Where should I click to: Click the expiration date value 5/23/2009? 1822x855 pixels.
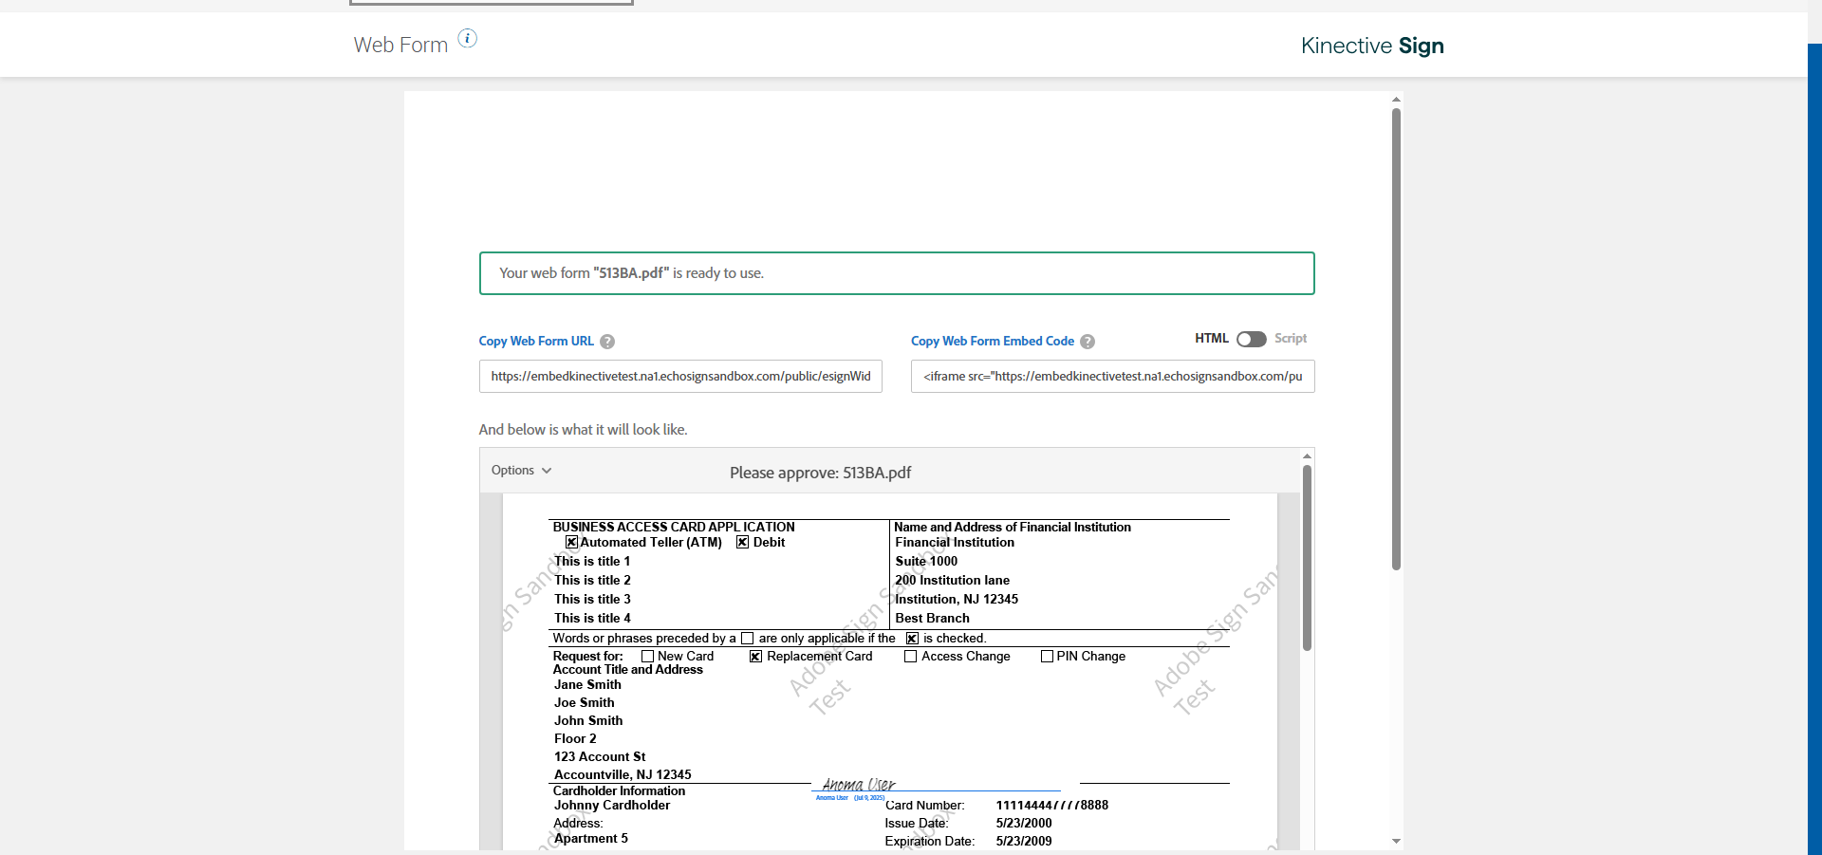(1024, 842)
